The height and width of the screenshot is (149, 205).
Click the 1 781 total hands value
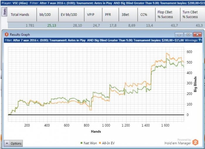coord(30,26)
